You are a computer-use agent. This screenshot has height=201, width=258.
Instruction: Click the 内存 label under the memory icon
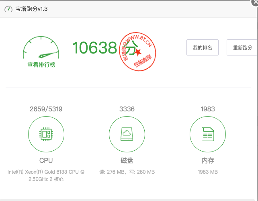pos(208,160)
